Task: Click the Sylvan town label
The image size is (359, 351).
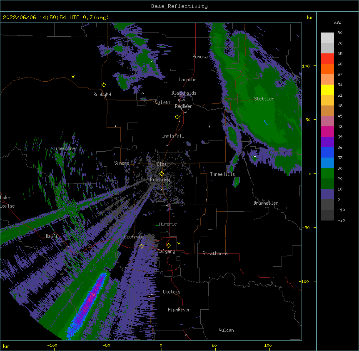Action: click(162, 102)
